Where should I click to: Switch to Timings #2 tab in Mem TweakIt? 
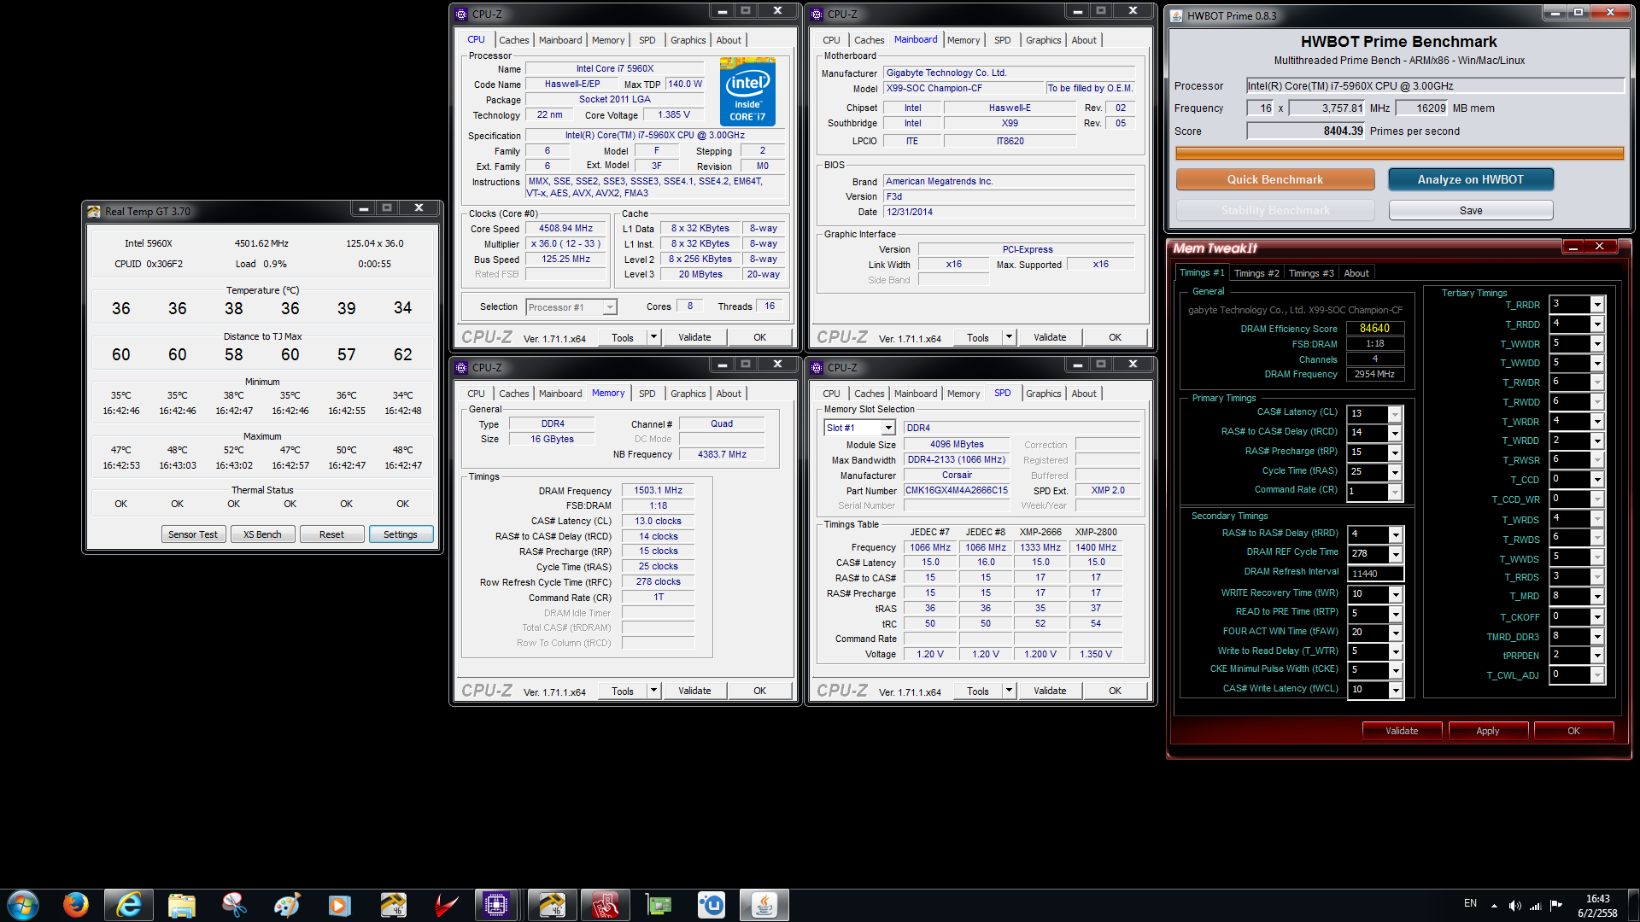point(1256,273)
